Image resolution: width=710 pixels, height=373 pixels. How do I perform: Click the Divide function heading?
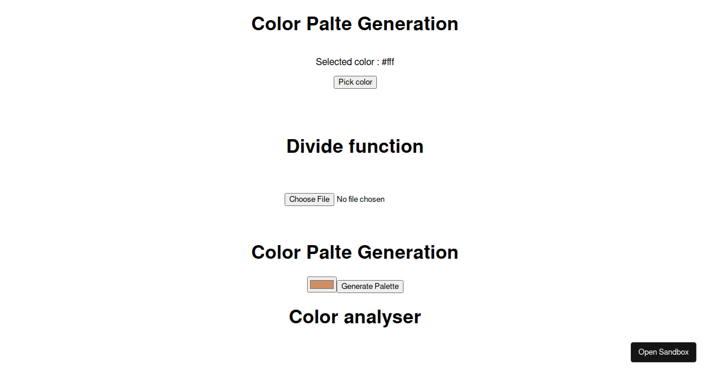pyautogui.click(x=355, y=146)
